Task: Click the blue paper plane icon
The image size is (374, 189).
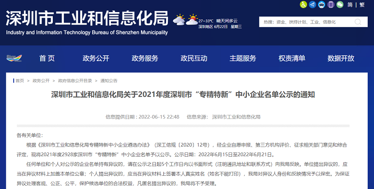Action: click(x=312, y=5)
